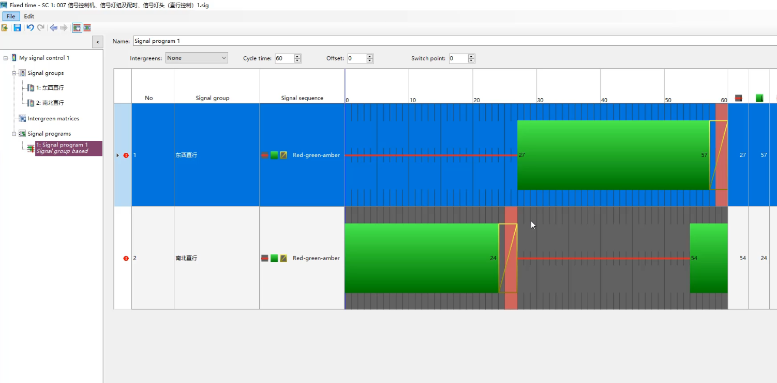Collapse the left panel with the chevron button

click(97, 42)
